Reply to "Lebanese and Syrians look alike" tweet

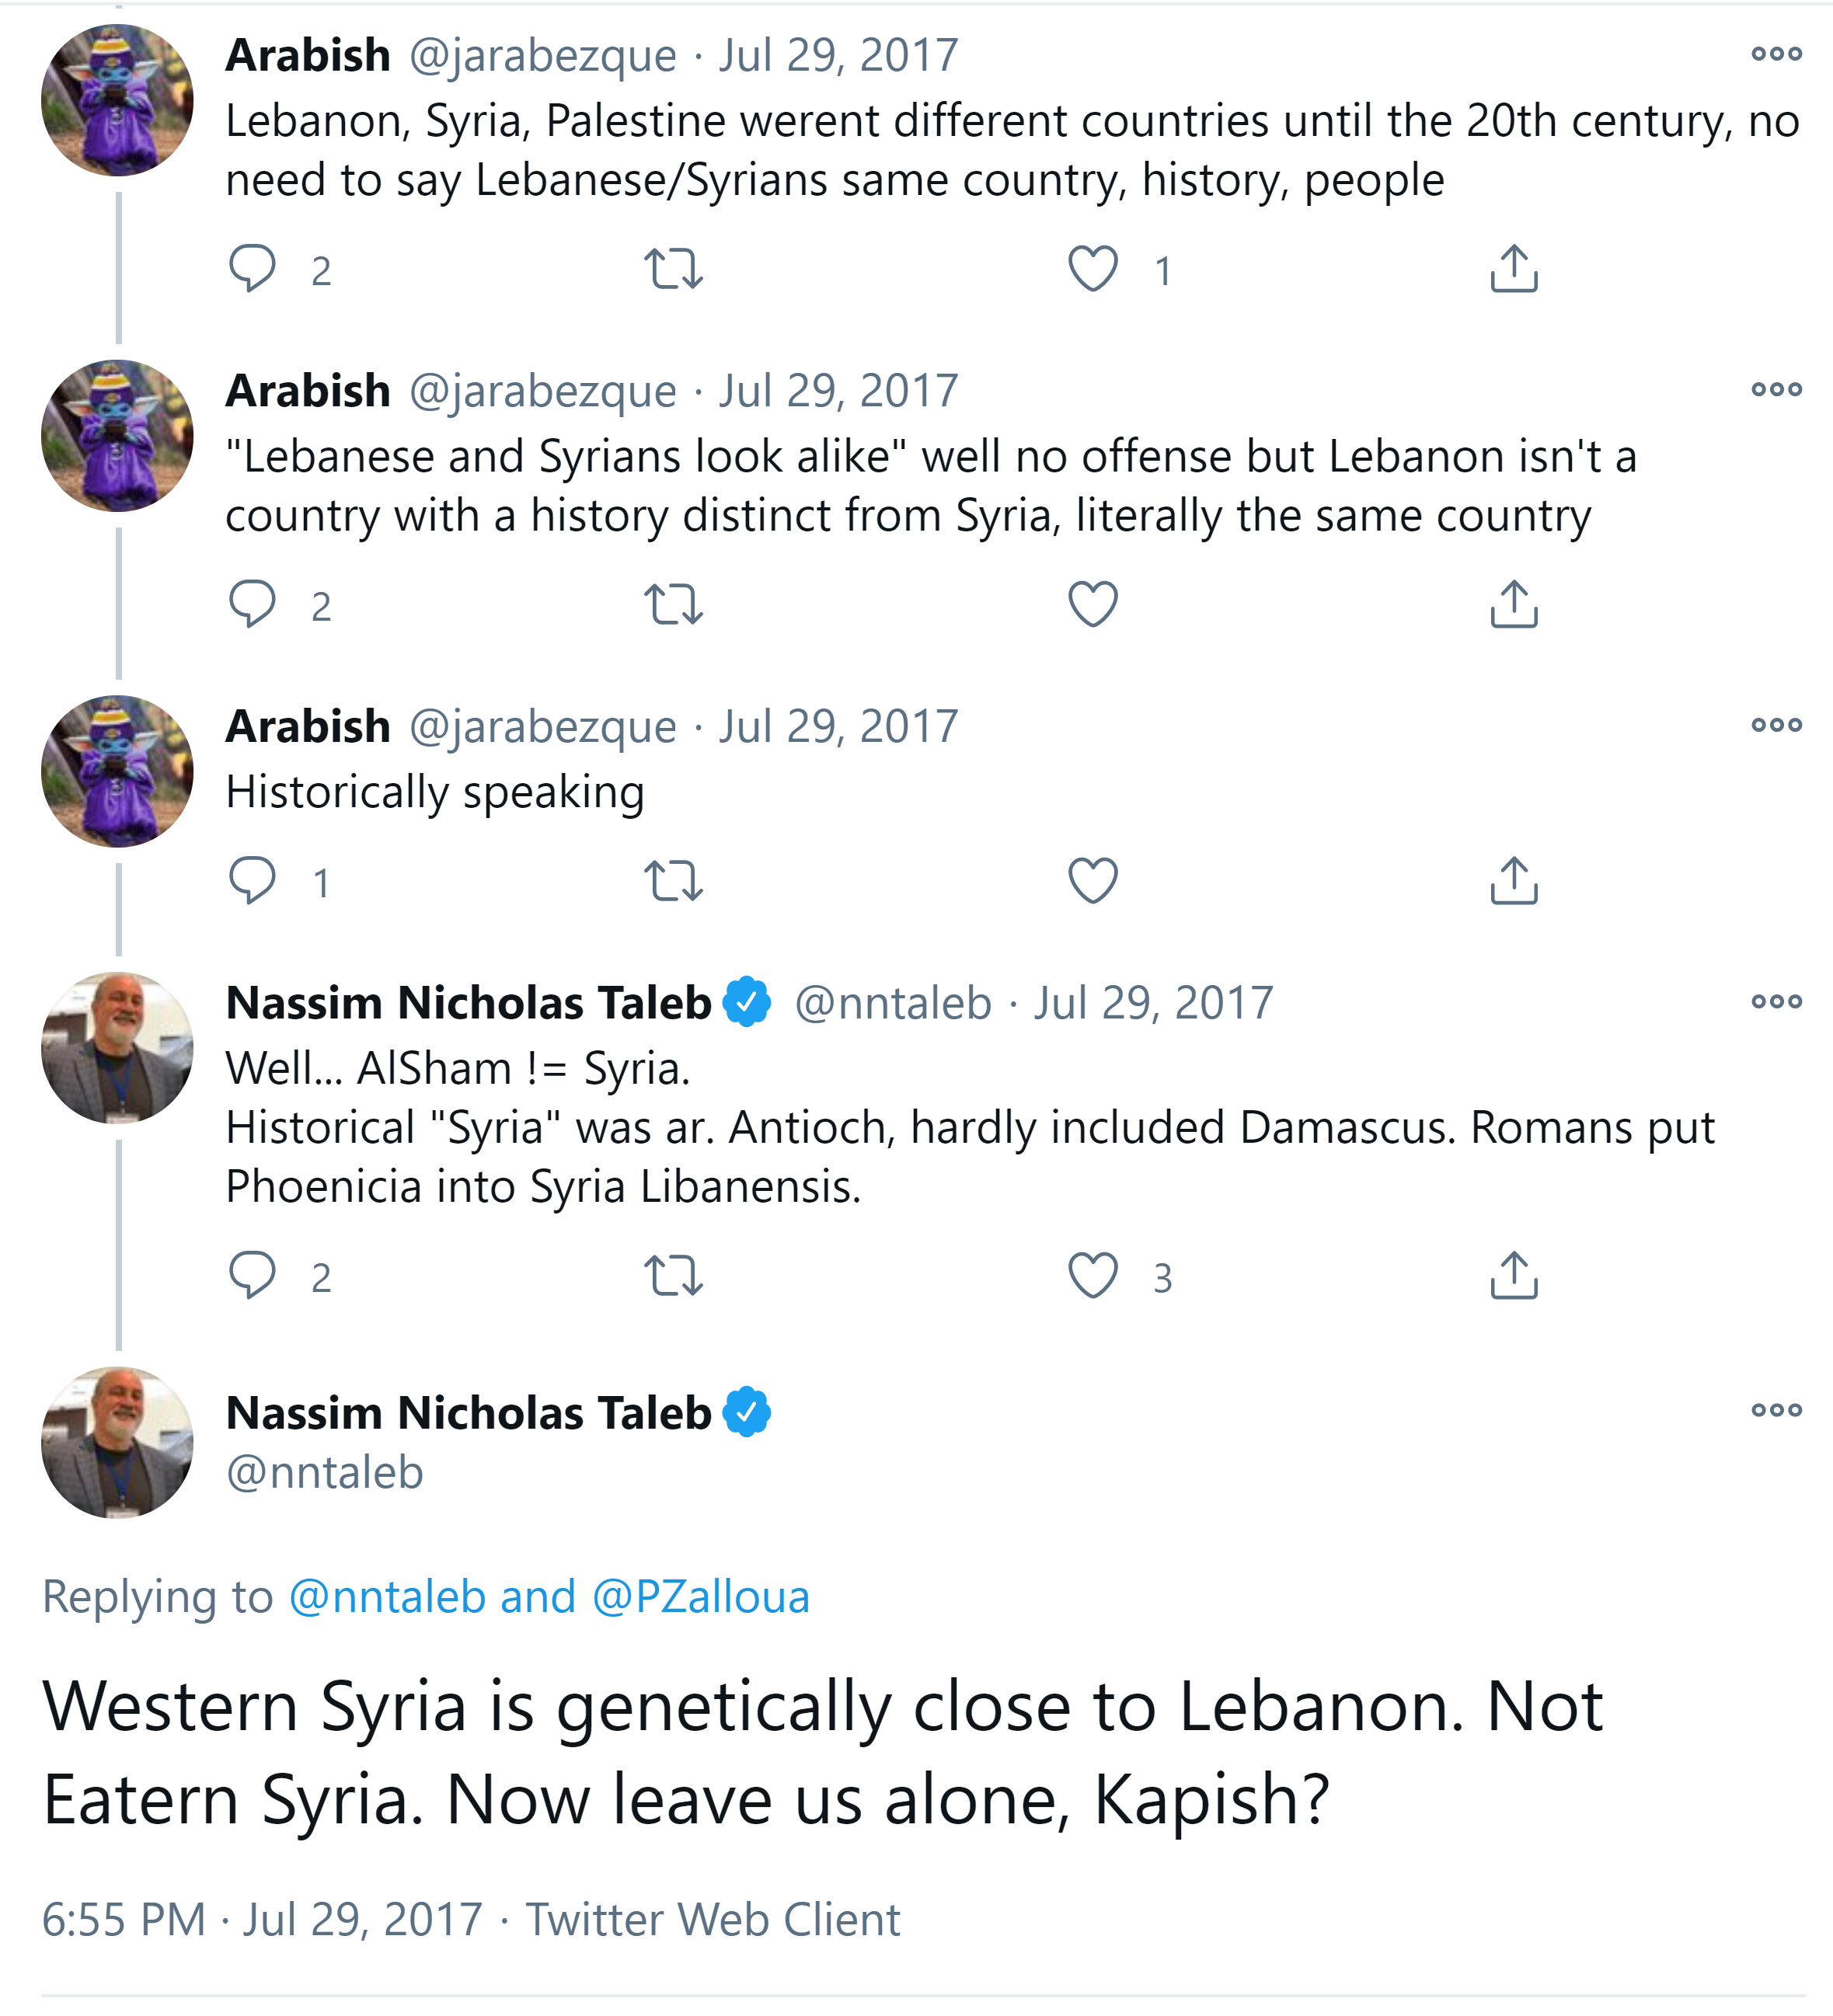click(x=252, y=604)
